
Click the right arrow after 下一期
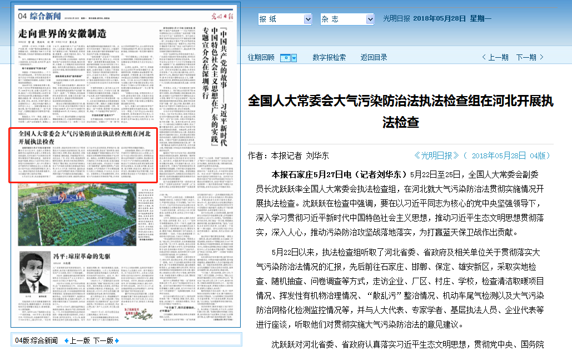tap(541, 57)
